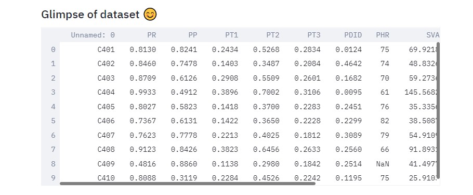Click the horizontal scrollbar of the table
This screenshot has height=195, width=473.
point(188,183)
